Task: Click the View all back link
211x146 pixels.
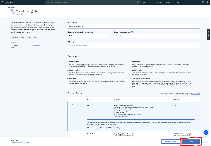Action: [13, 8]
